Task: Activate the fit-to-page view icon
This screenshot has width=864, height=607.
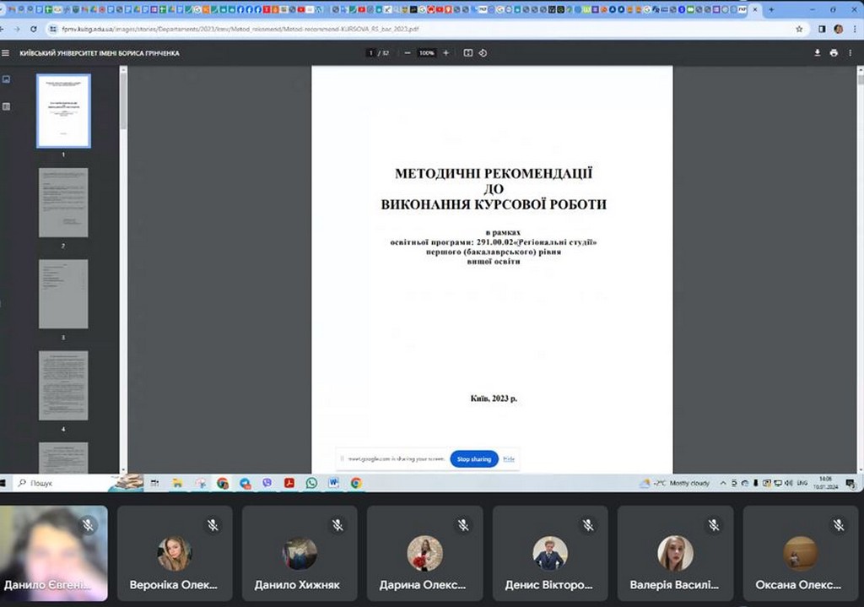Action: 467,52
